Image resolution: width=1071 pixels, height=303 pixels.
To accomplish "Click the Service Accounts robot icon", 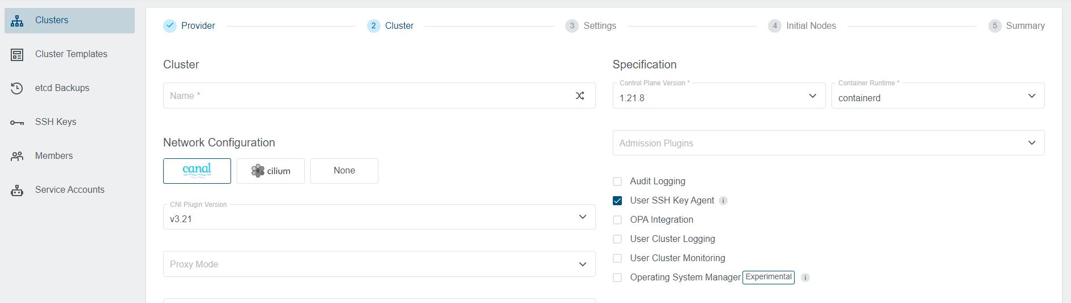I will click(x=17, y=191).
